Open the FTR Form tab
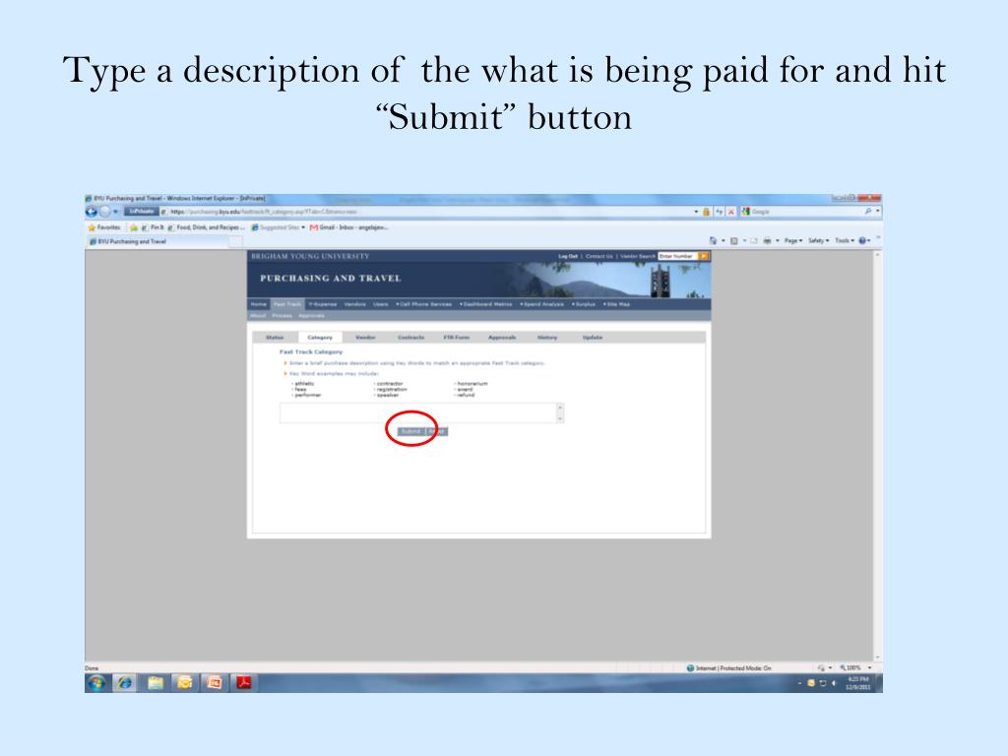The image size is (1008, 756). [x=456, y=338]
